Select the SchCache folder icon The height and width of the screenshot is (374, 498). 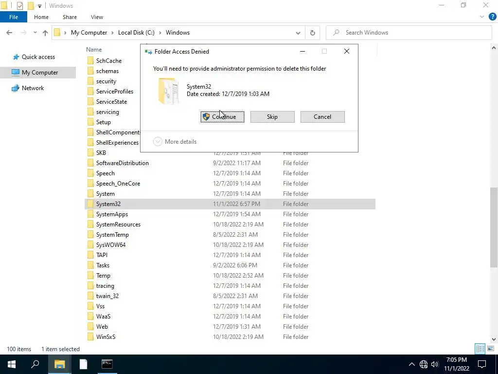tap(90, 61)
